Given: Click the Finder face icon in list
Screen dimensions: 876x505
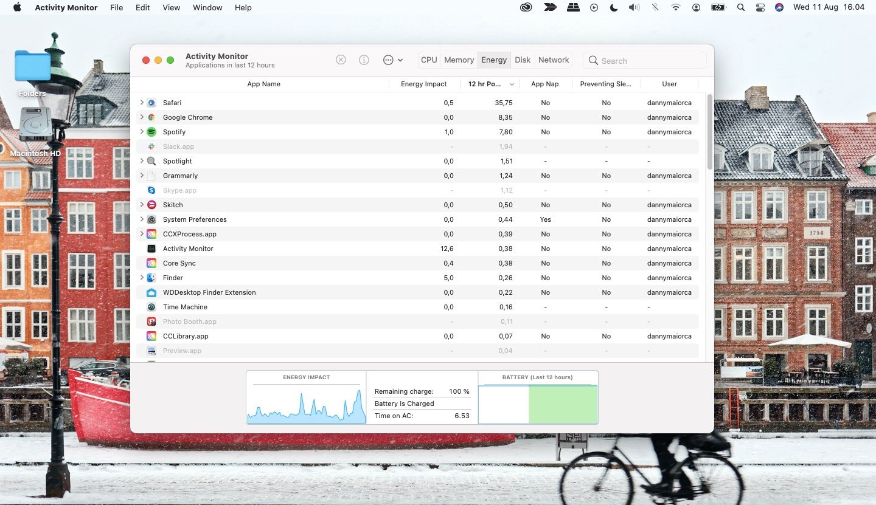Looking at the screenshot, I should click(x=151, y=278).
